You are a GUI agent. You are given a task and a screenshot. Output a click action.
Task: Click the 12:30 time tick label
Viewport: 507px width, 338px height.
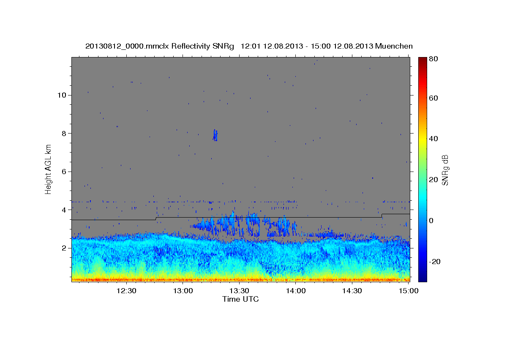tap(126, 291)
